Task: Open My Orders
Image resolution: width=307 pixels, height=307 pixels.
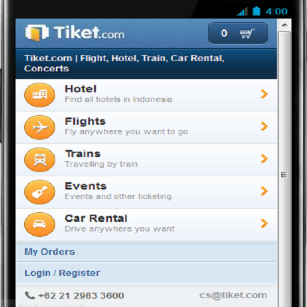Action: click(146, 252)
